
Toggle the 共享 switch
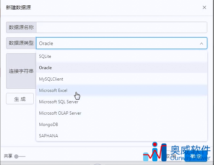pos(20,156)
